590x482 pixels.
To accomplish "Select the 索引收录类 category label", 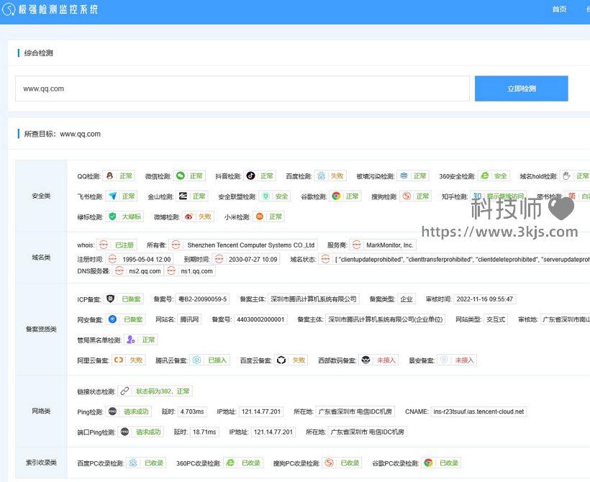I will pyautogui.click(x=41, y=463).
